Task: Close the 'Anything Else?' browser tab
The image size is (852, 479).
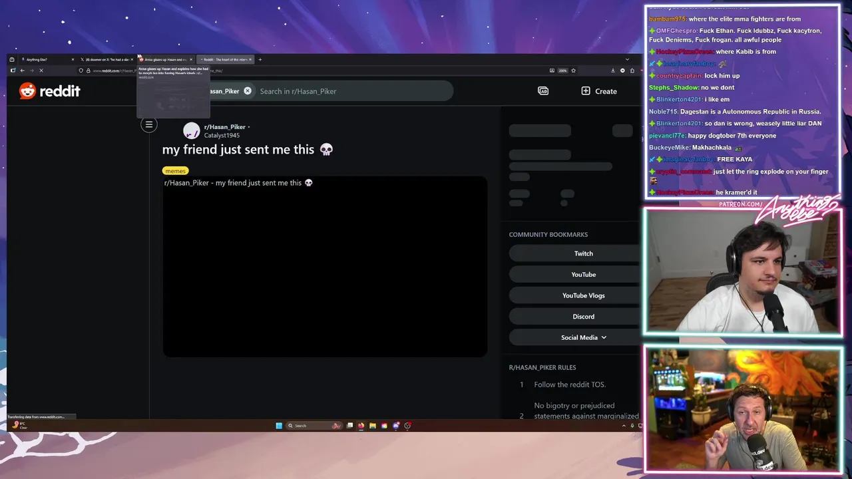Action: [73, 60]
